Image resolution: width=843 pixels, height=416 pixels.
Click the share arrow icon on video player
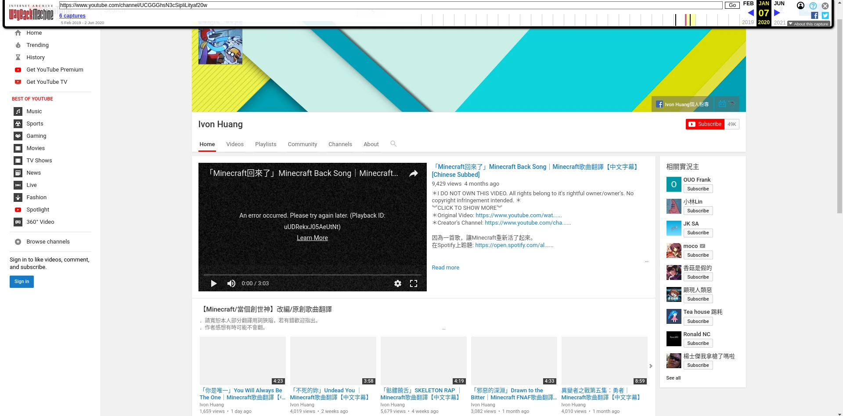point(413,174)
